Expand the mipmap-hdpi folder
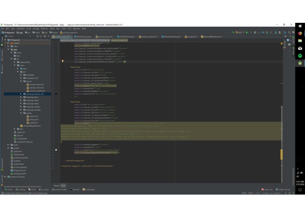 (21, 97)
